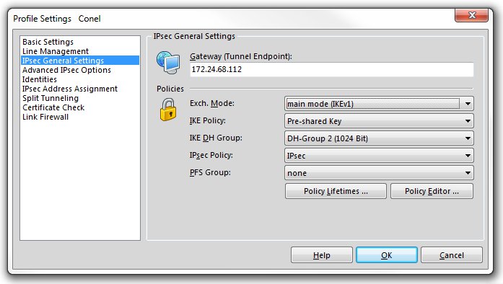
Task: Select IPsec General Settings entry
Action: pyautogui.click(x=80, y=61)
